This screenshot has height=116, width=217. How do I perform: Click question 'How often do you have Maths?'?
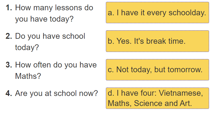pyautogui.click(x=56, y=70)
